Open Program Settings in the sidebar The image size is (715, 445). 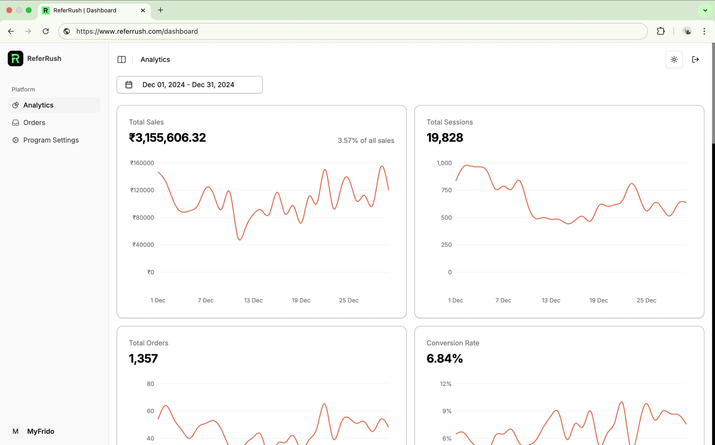tap(54, 140)
